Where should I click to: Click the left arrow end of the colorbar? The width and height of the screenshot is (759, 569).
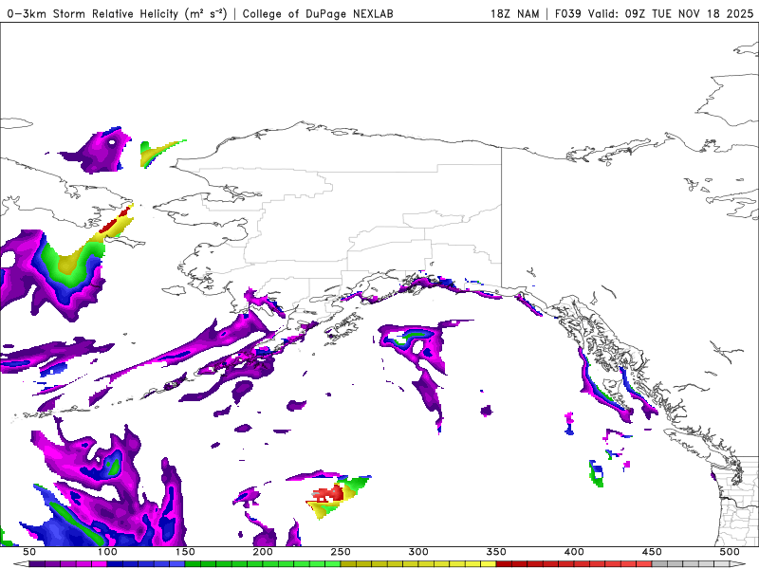(x=21, y=564)
